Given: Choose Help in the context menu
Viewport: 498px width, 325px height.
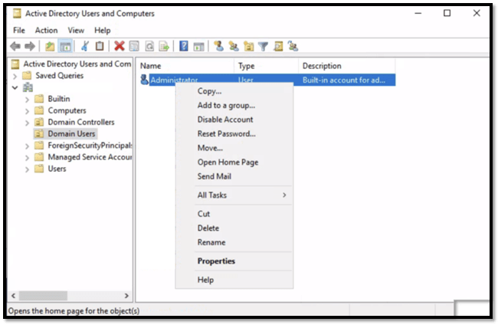Looking at the screenshot, I should [x=234, y=280].
